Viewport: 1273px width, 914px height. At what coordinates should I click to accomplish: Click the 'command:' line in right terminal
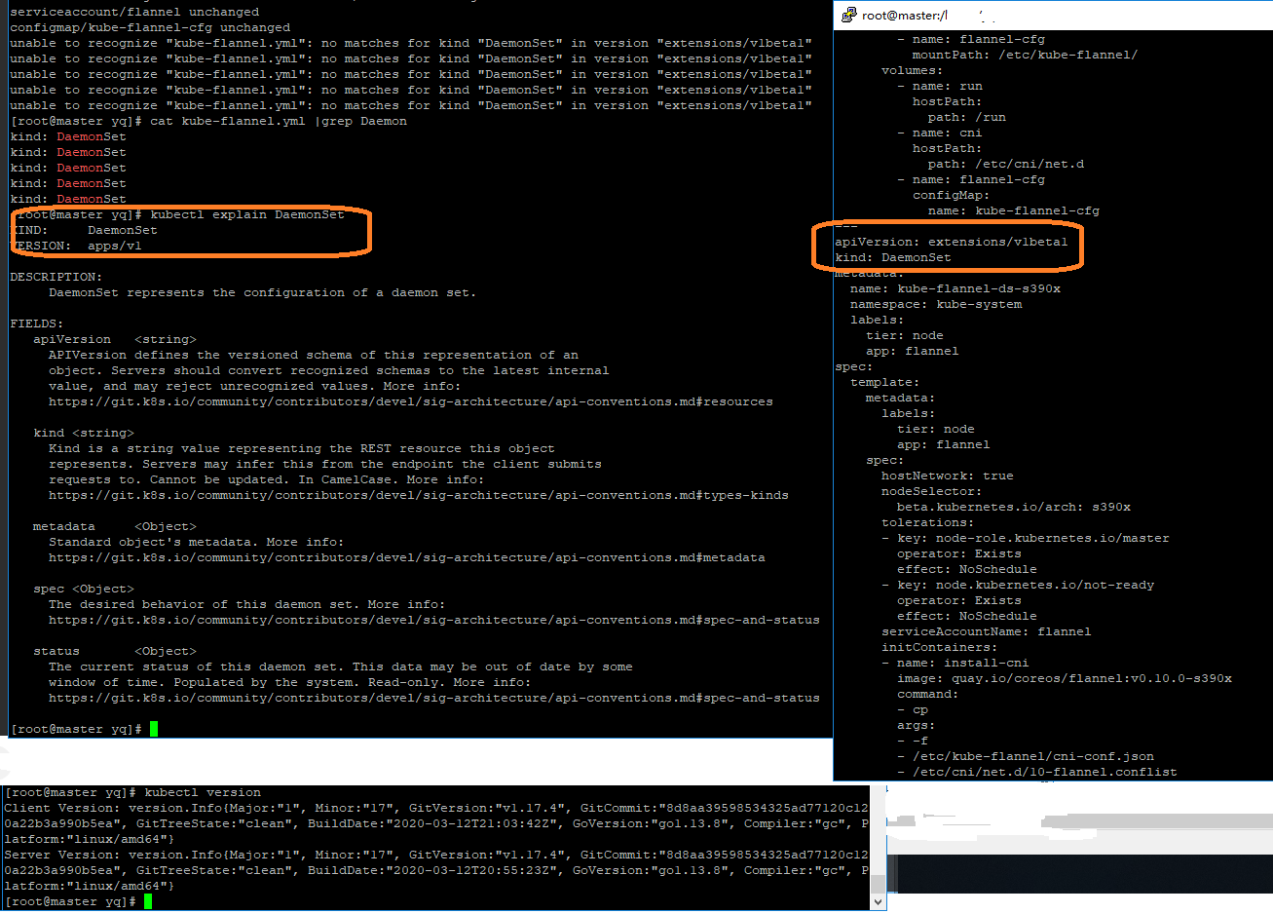click(x=927, y=694)
